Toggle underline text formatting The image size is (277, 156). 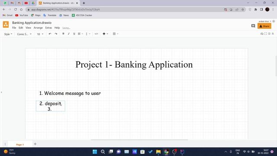click(74, 34)
